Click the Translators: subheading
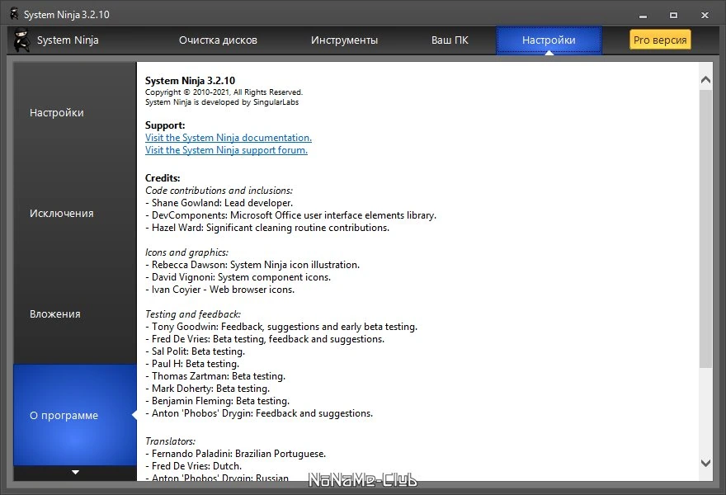This screenshot has width=726, height=495. (171, 441)
